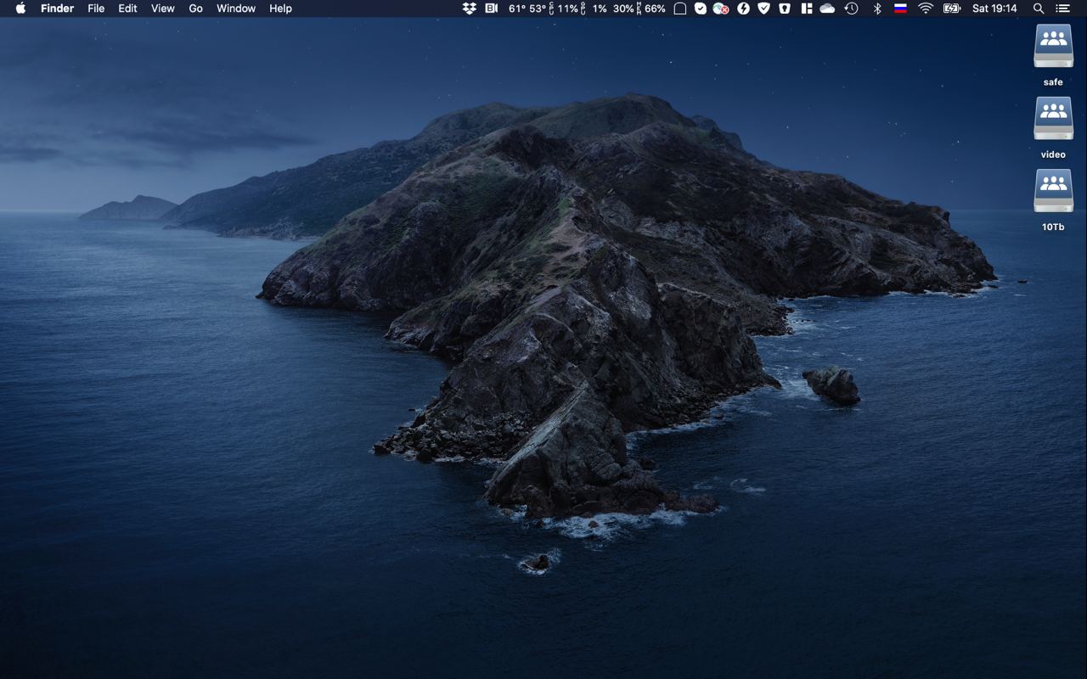Viewport: 1087px width, 679px height.
Task: Open the Go menu
Action: [195, 8]
